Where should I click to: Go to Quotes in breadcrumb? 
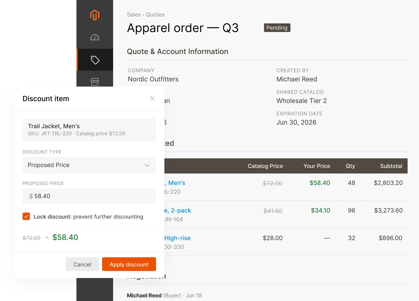[155, 15]
